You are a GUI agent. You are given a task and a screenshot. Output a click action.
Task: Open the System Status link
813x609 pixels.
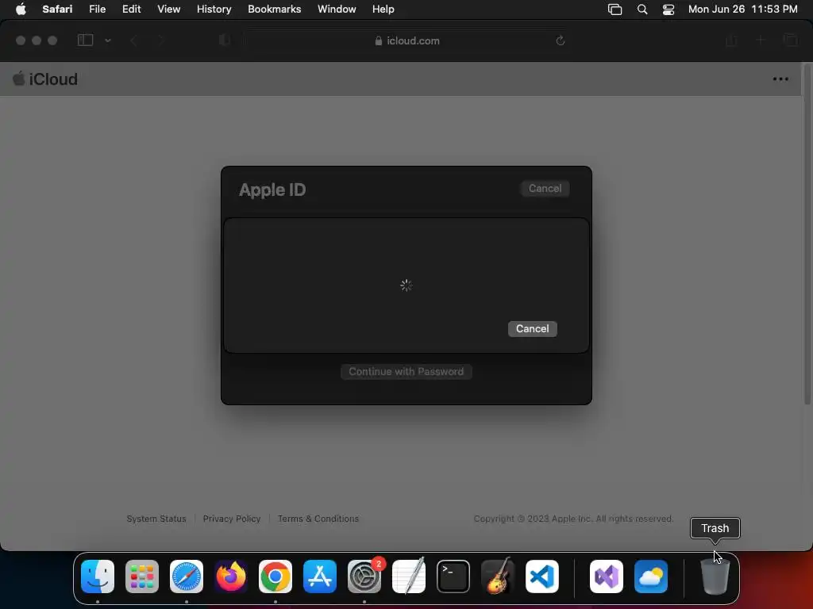[x=156, y=519]
